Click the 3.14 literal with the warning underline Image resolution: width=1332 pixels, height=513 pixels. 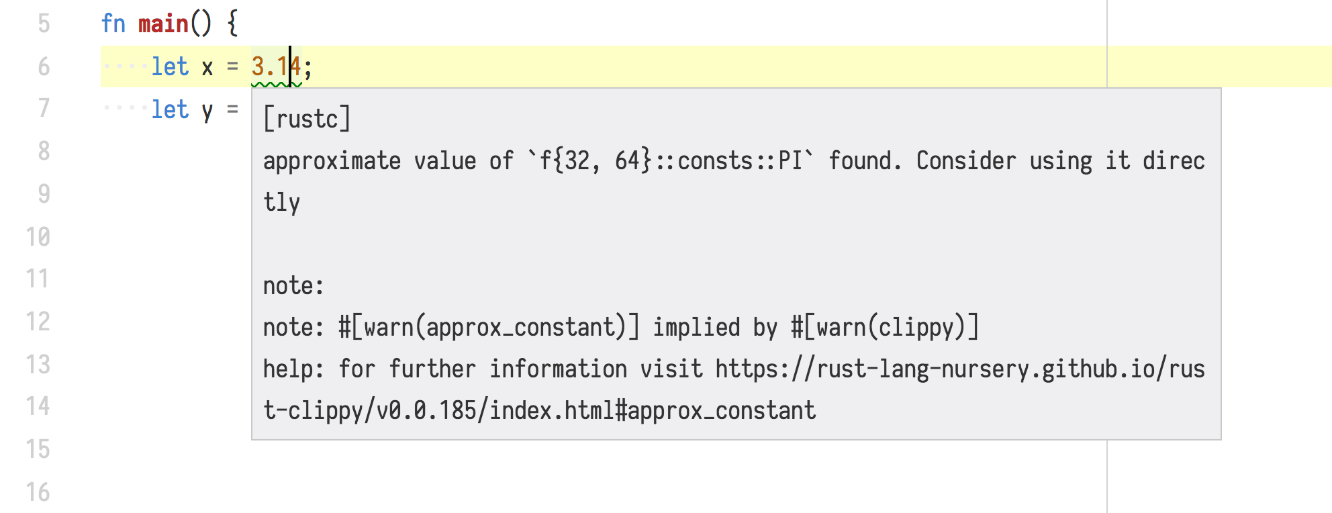(275, 67)
